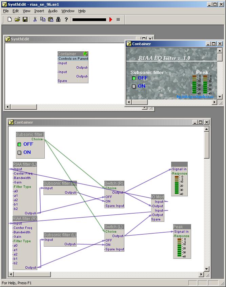226x287 pixels.
Task: Stop audio with the gray stop button
Action: pyautogui.click(x=118, y=19)
